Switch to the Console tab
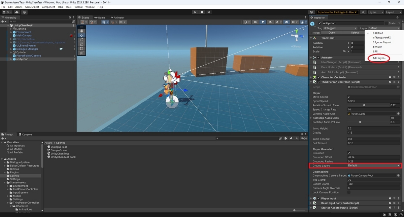Viewport: 404px width, 217px height. pyautogui.click(x=25, y=135)
